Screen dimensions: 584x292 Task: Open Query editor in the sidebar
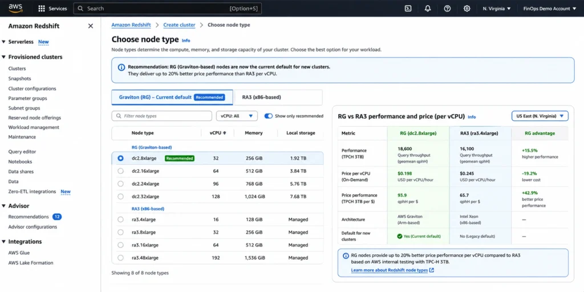(x=22, y=152)
